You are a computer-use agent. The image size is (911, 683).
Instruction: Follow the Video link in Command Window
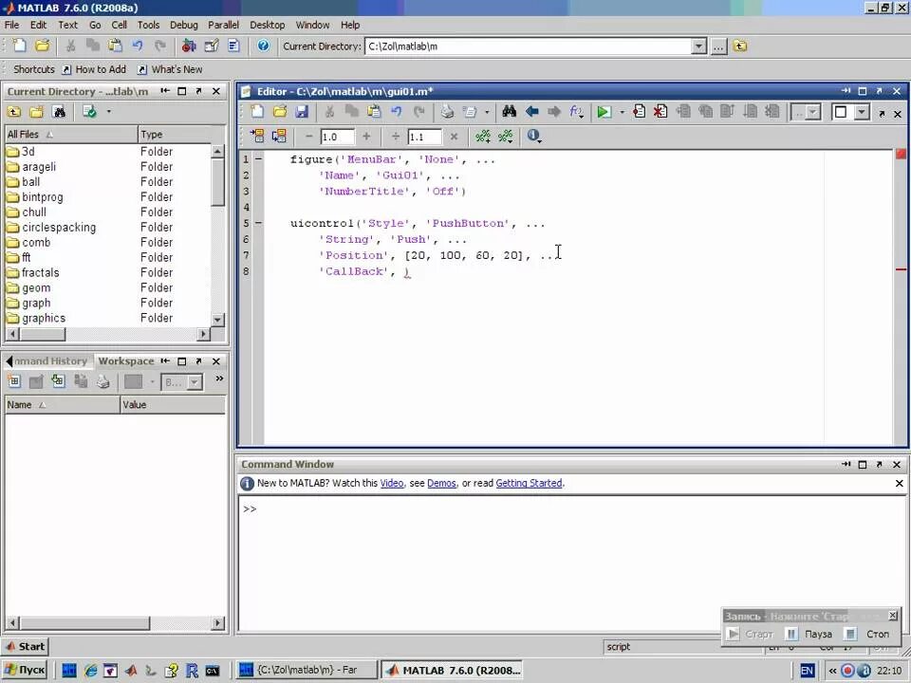pyautogui.click(x=392, y=483)
